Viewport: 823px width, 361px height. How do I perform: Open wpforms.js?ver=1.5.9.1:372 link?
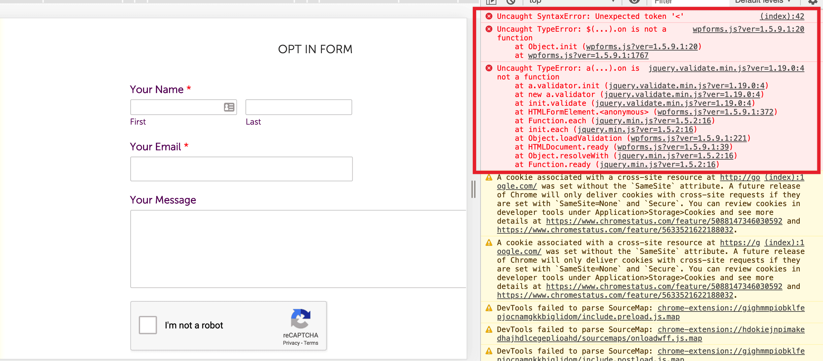(715, 112)
